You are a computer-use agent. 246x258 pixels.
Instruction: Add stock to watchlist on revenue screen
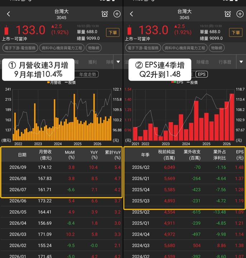[117, 14]
